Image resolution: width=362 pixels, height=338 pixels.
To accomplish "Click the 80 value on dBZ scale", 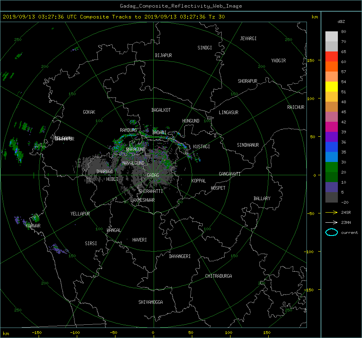I will [x=343, y=32].
